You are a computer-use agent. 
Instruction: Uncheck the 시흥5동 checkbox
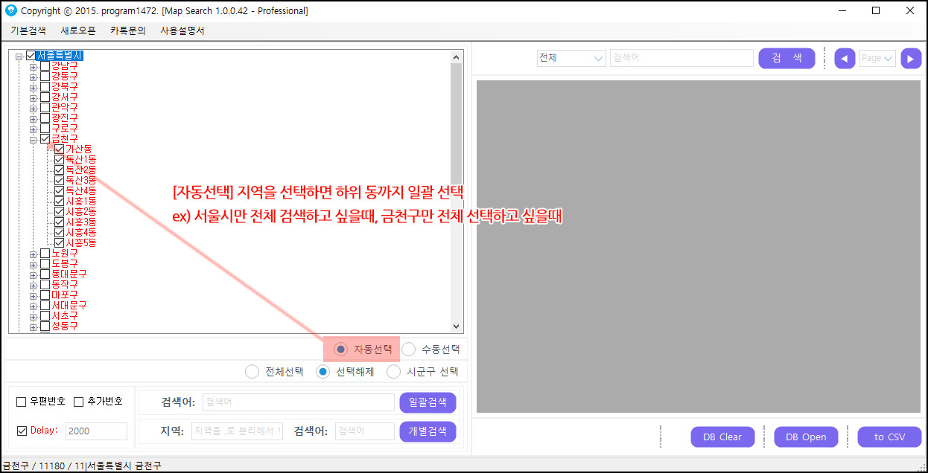(x=59, y=243)
